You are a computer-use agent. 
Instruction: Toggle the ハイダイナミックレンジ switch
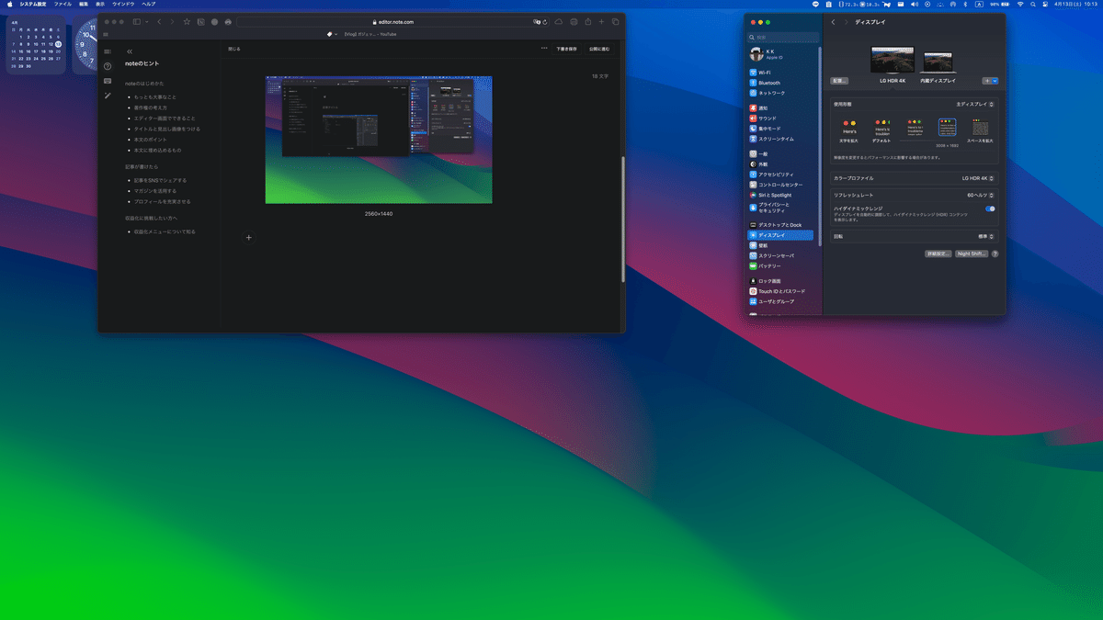click(990, 209)
